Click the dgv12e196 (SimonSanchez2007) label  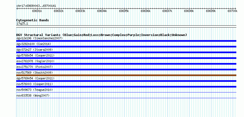coord(39,38)
